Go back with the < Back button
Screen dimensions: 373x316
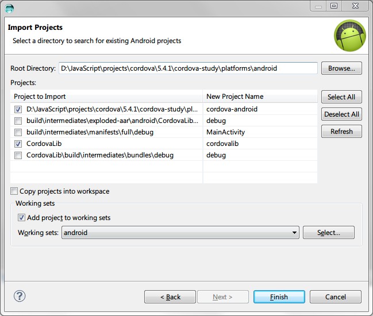point(170,296)
